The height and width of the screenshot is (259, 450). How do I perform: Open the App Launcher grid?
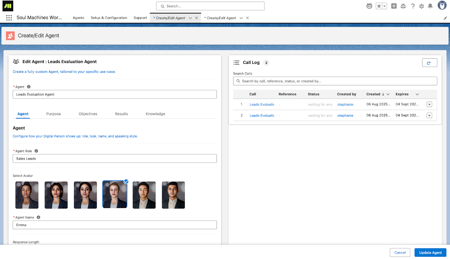click(9, 18)
